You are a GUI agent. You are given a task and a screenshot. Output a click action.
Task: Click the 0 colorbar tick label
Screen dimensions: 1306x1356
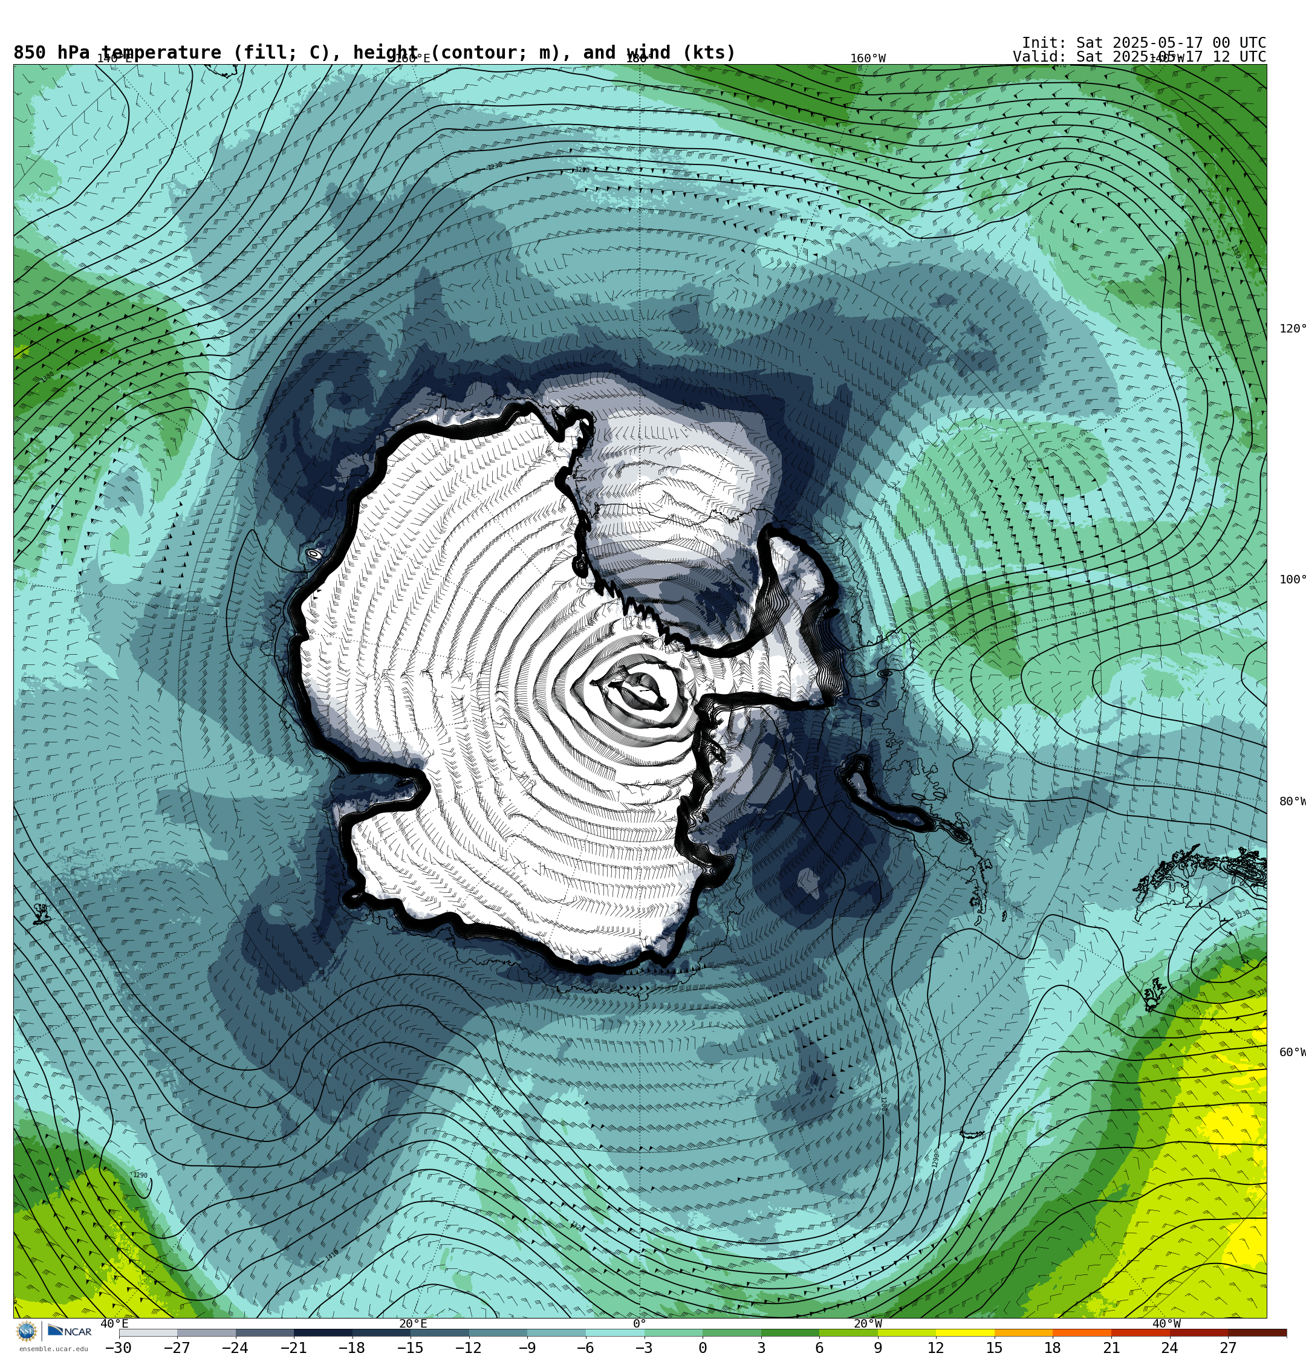click(x=703, y=1348)
